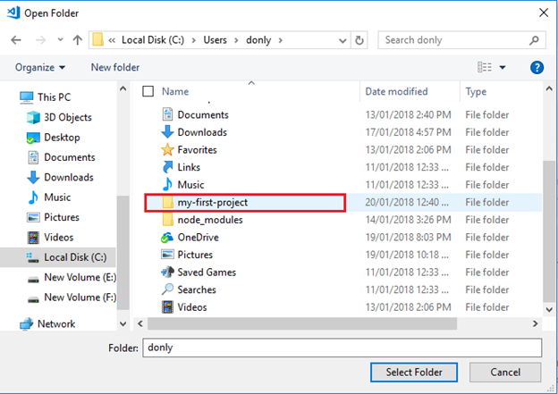The height and width of the screenshot is (394, 558).
Task: Click the search magnifier icon
Action: click(534, 40)
